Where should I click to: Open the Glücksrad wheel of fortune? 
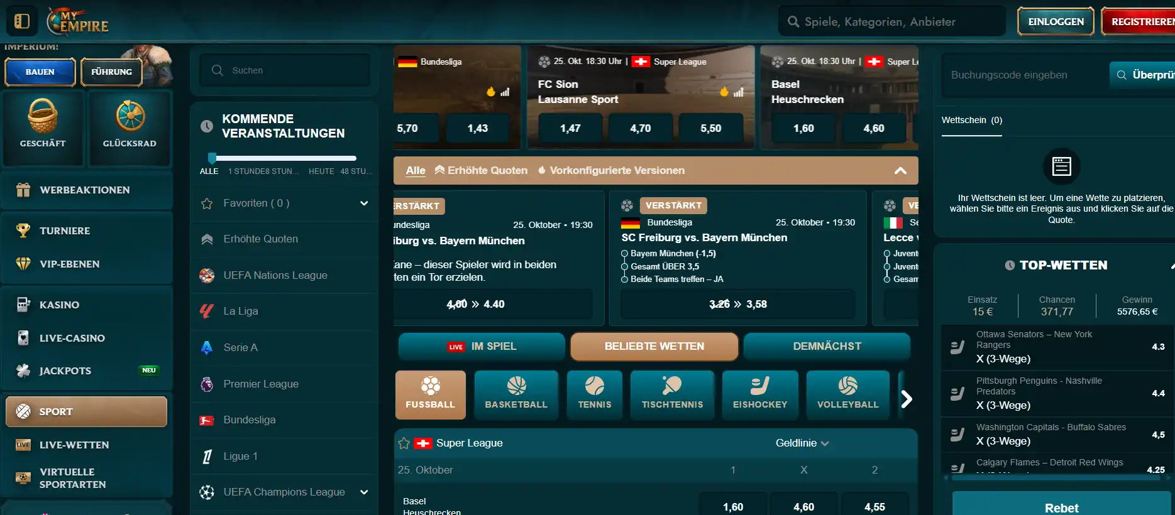[x=130, y=128]
